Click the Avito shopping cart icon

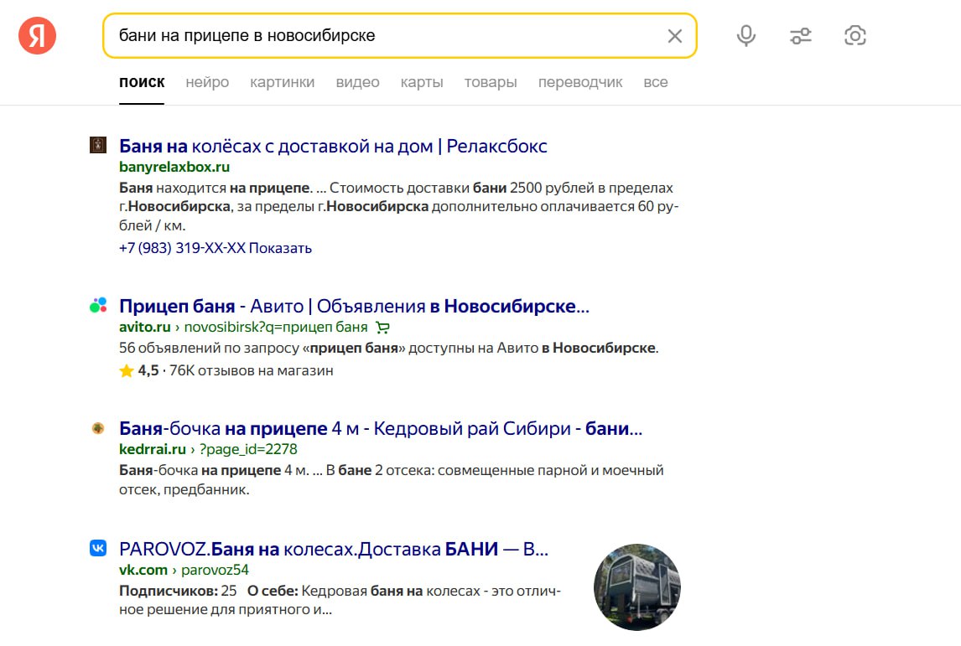tap(382, 327)
